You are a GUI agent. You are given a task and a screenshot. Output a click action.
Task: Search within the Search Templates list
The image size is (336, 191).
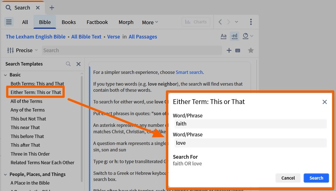point(68,64)
